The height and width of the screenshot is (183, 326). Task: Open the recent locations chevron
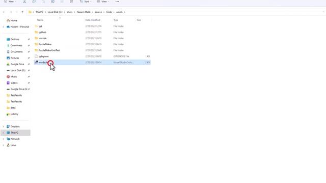[x=17, y=12]
